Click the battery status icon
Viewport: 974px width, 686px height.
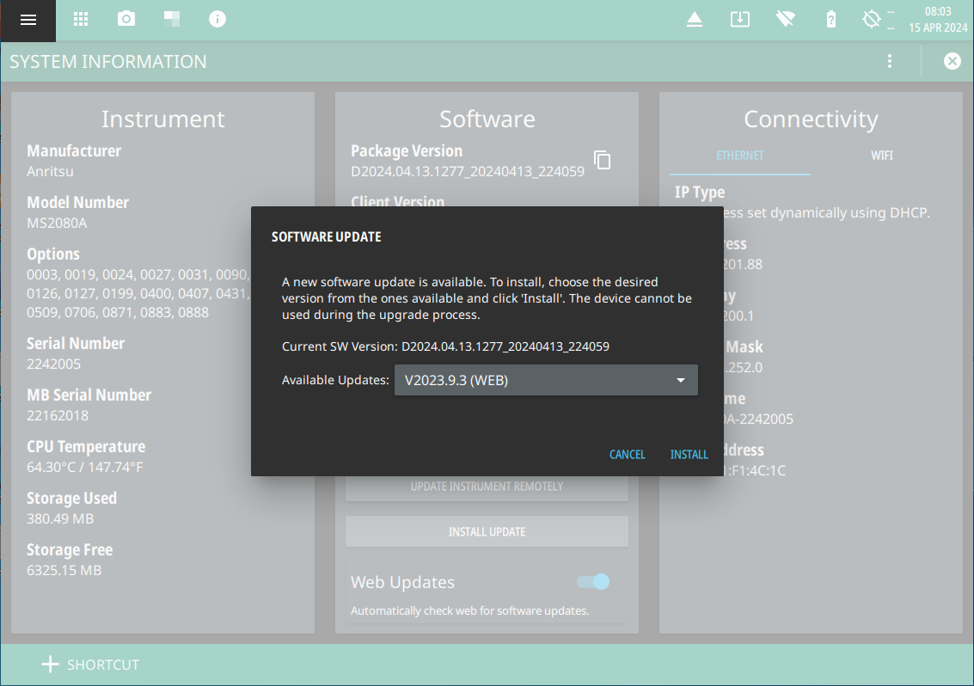[830, 19]
